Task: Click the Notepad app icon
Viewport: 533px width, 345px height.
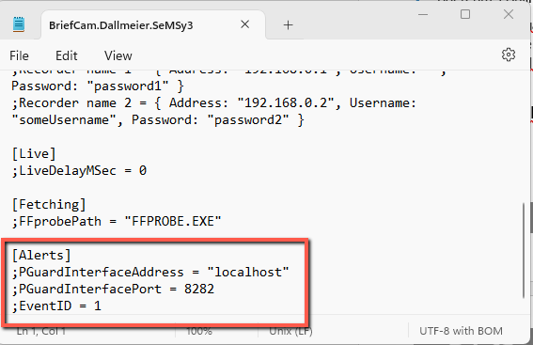Action: coord(19,24)
